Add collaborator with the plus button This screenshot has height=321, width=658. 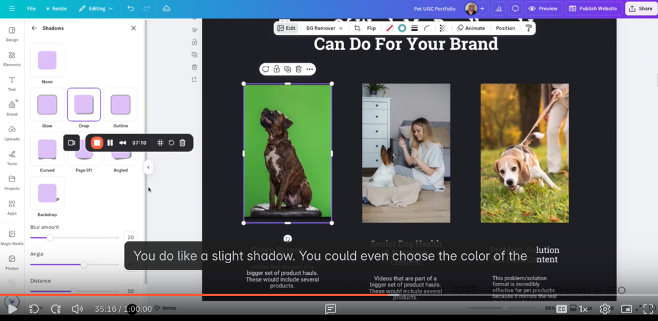pyautogui.click(x=482, y=9)
